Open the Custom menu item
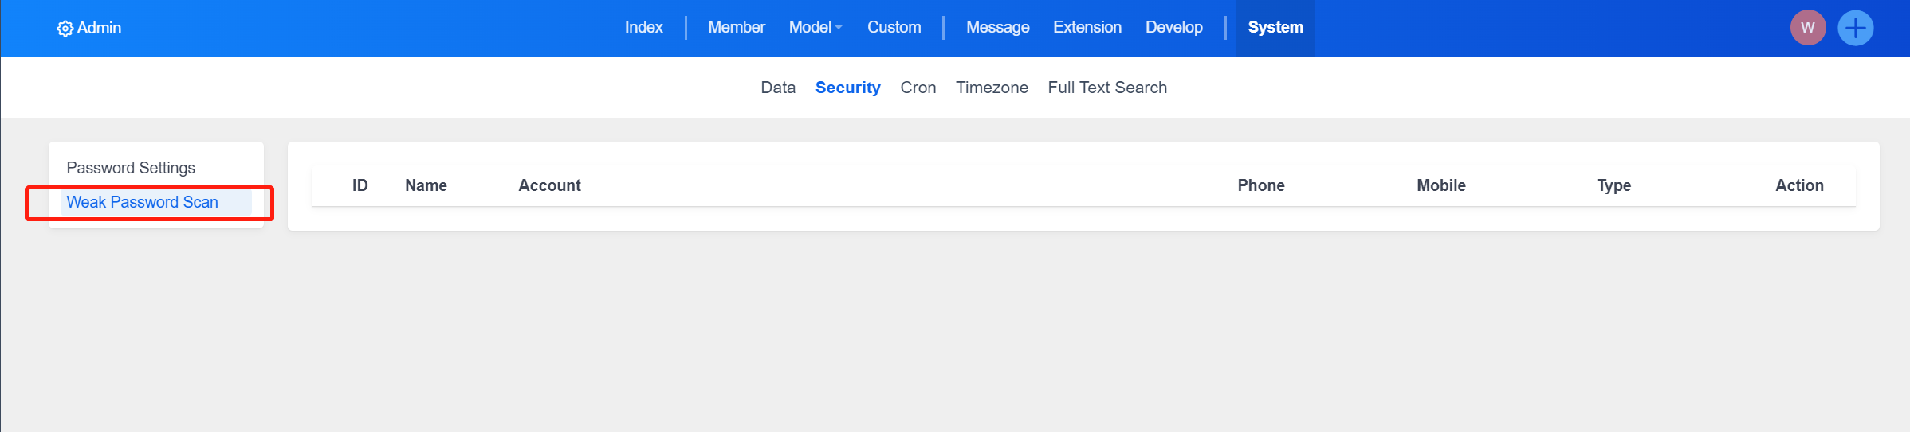The width and height of the screenshot is (1910, 432). click(894, 28)
